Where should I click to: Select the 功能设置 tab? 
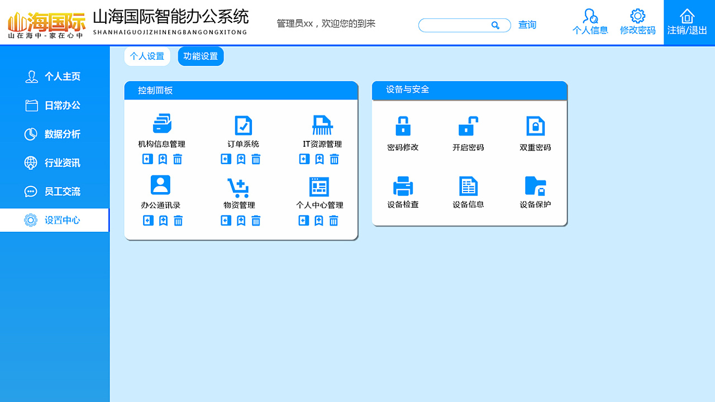[201, 56]
